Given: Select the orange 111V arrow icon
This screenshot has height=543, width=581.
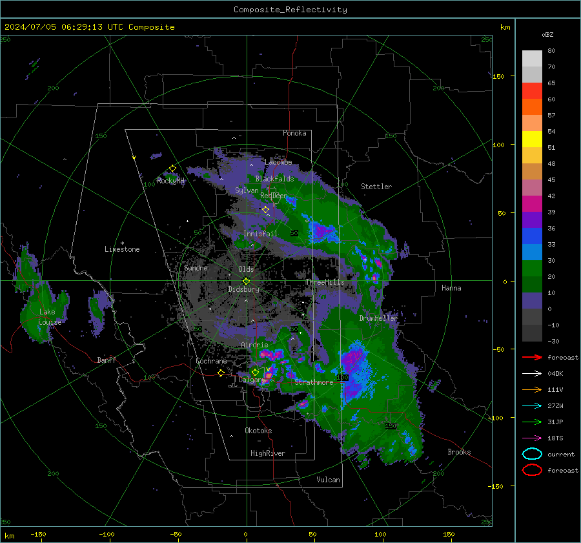Looking at the screenshot, I should 532,389.
